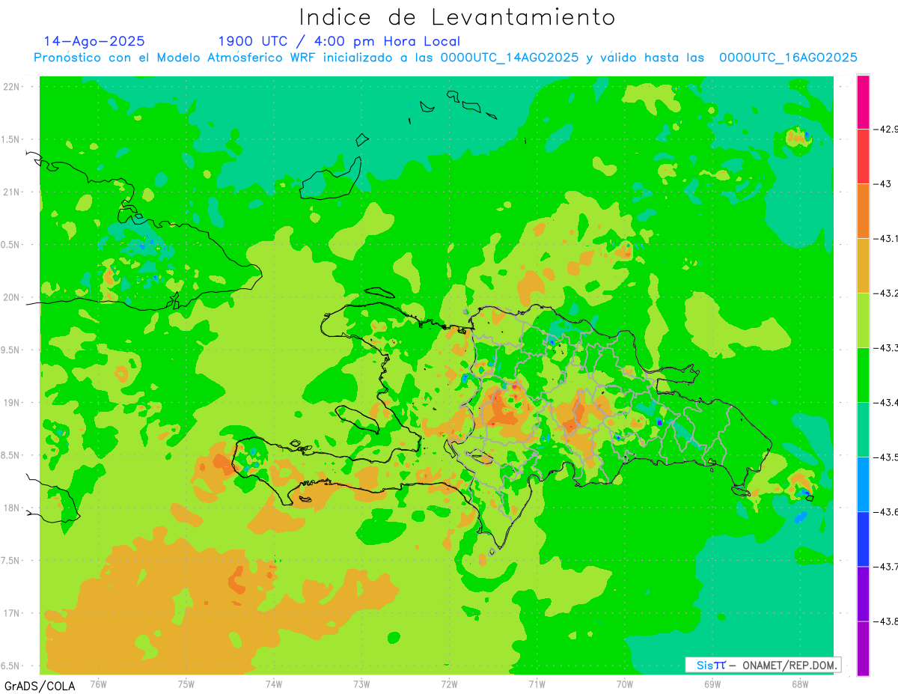This screenshot has width=898, height=694.
Task: Click the colorbar value label "-43.8"
Action: [x=885, y=621]
